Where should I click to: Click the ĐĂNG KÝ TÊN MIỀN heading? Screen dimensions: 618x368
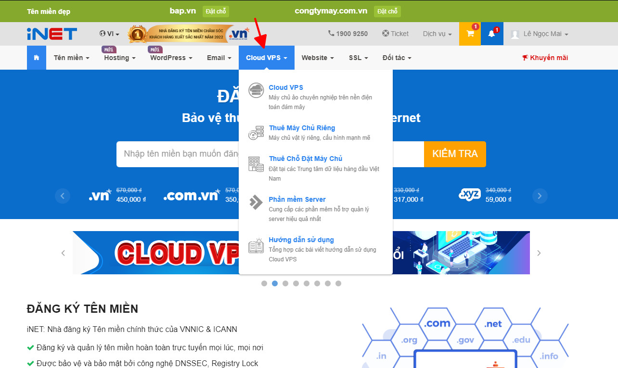coord(82,308)
